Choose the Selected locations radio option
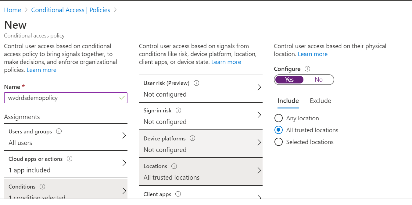Viewport: 412px width, 205px height. point(278,142)
